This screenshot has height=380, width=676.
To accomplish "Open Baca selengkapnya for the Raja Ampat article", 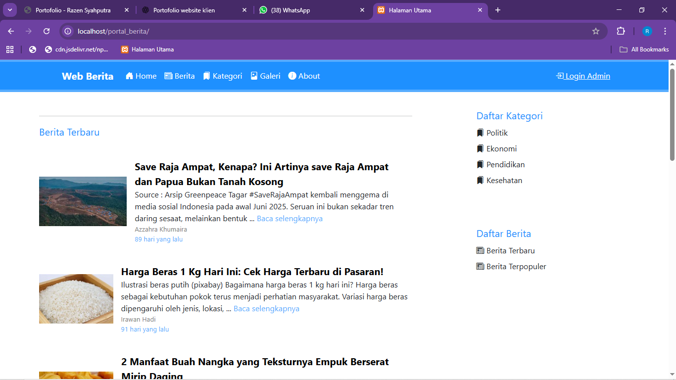I will click(289, 218).
